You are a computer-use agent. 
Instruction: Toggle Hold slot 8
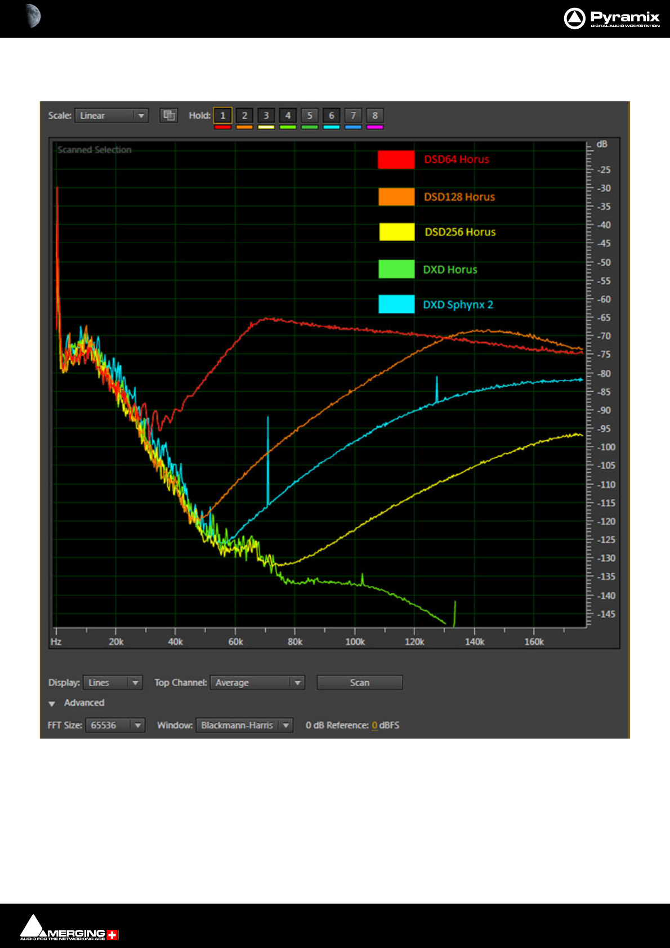375,115
